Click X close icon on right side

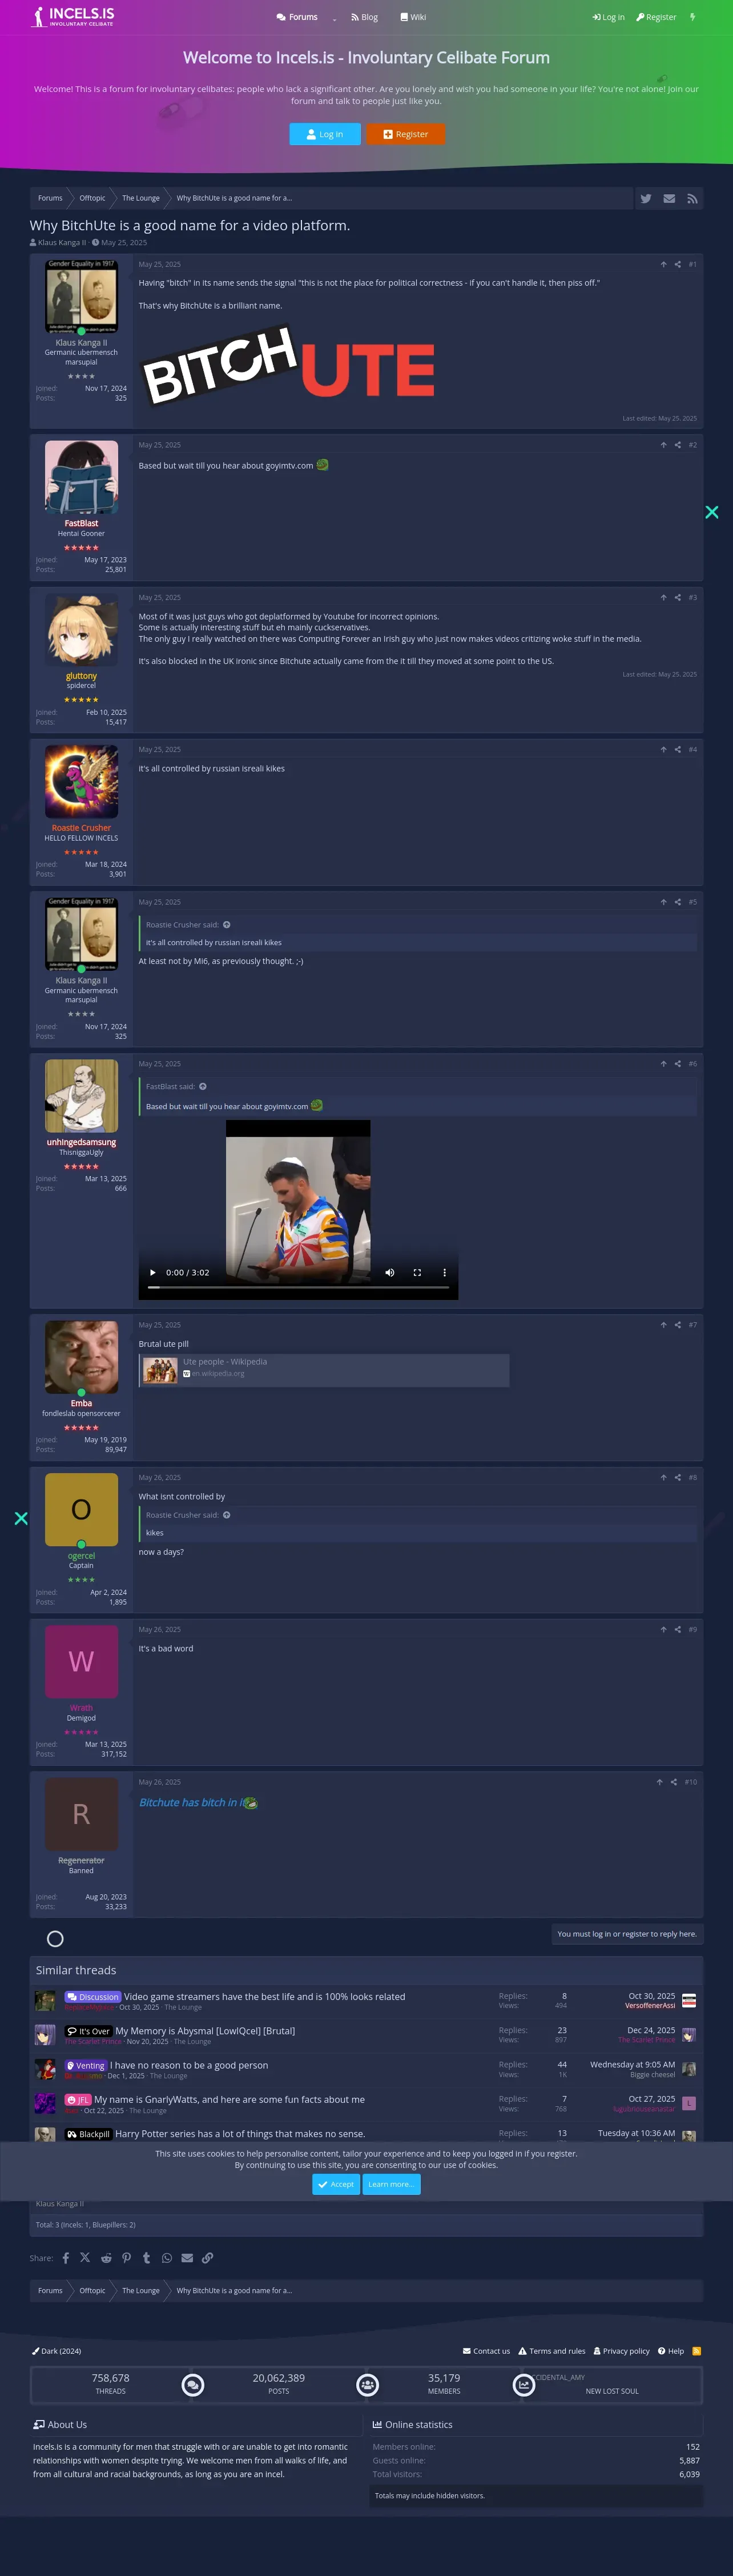tap(712, 512)
